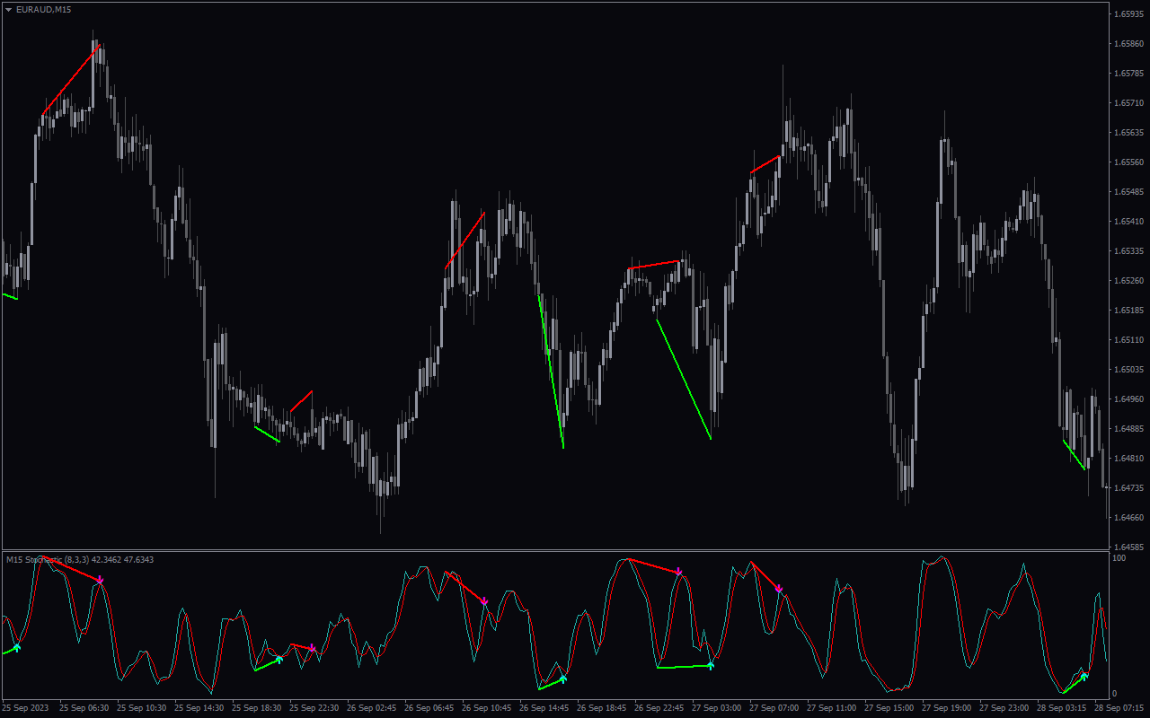Click the 1.65110 price label

pyautogui.click(x=1128, y=340)
